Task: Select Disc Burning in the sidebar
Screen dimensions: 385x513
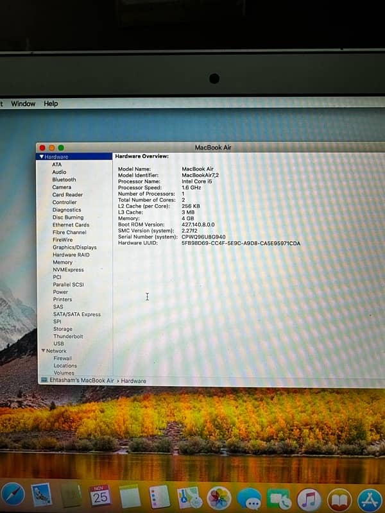Action: (x=68, y=217)
